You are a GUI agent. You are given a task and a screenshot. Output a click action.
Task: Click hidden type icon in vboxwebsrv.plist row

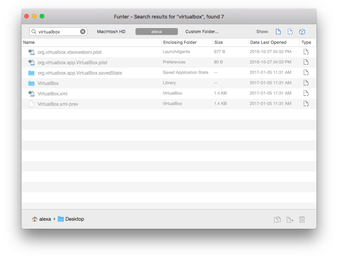306,52
